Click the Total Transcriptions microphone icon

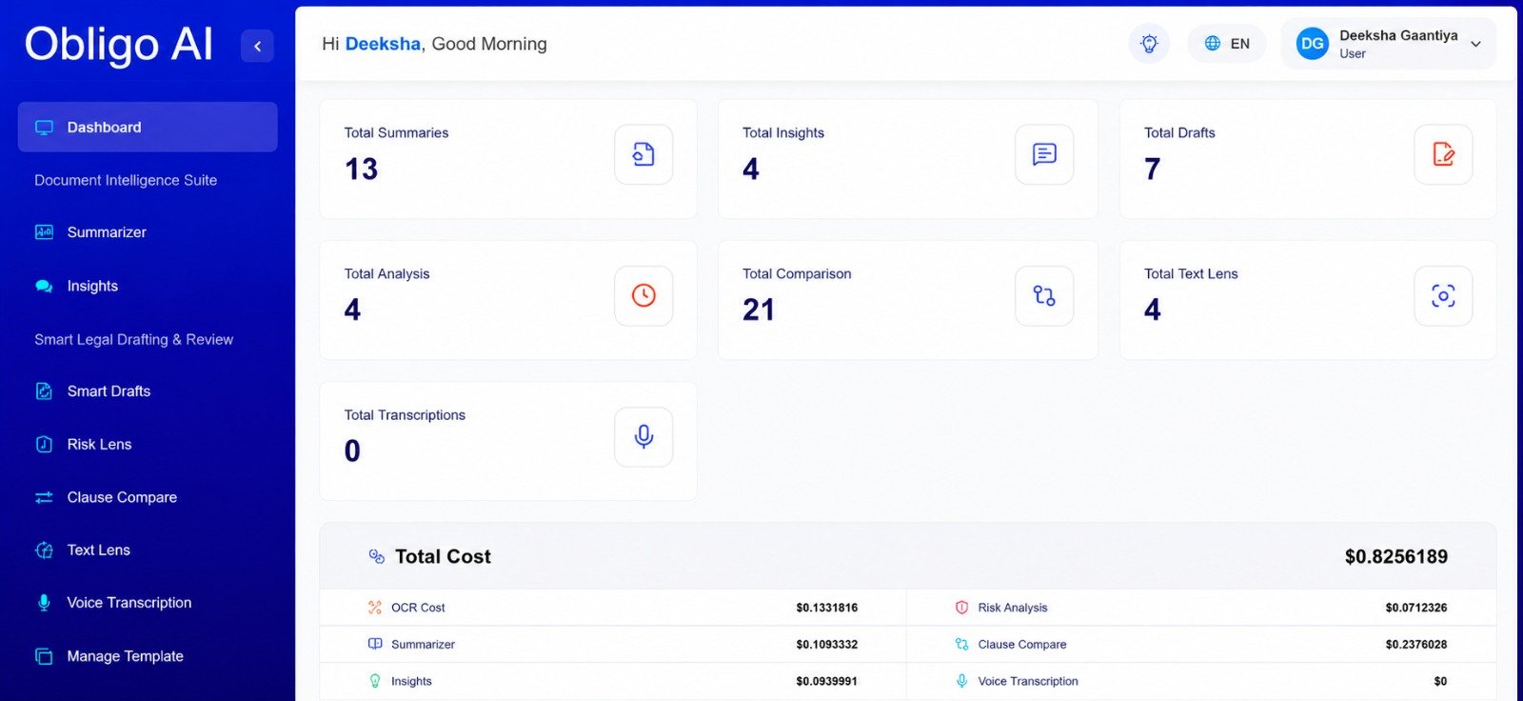coord(643,437)
